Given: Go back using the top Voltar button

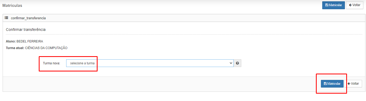Looking at the screenshot, I should pos(354,5).
